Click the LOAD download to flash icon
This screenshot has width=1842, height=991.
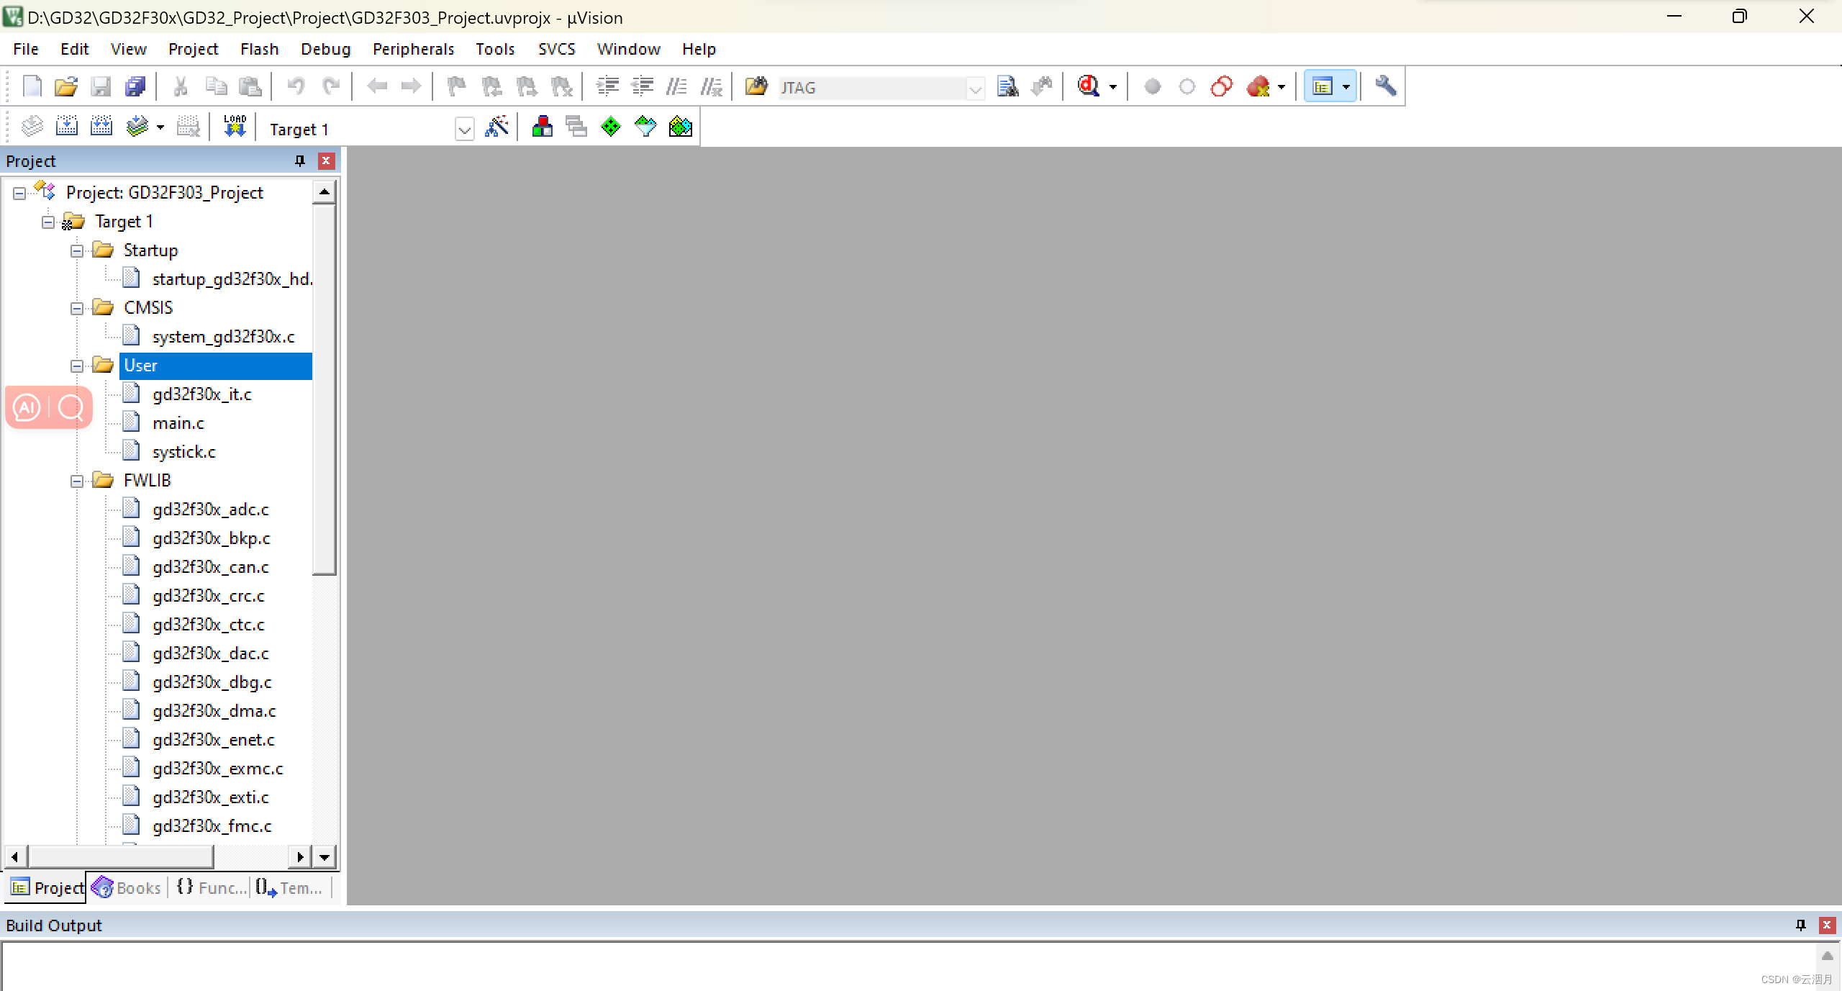[235, 127]
